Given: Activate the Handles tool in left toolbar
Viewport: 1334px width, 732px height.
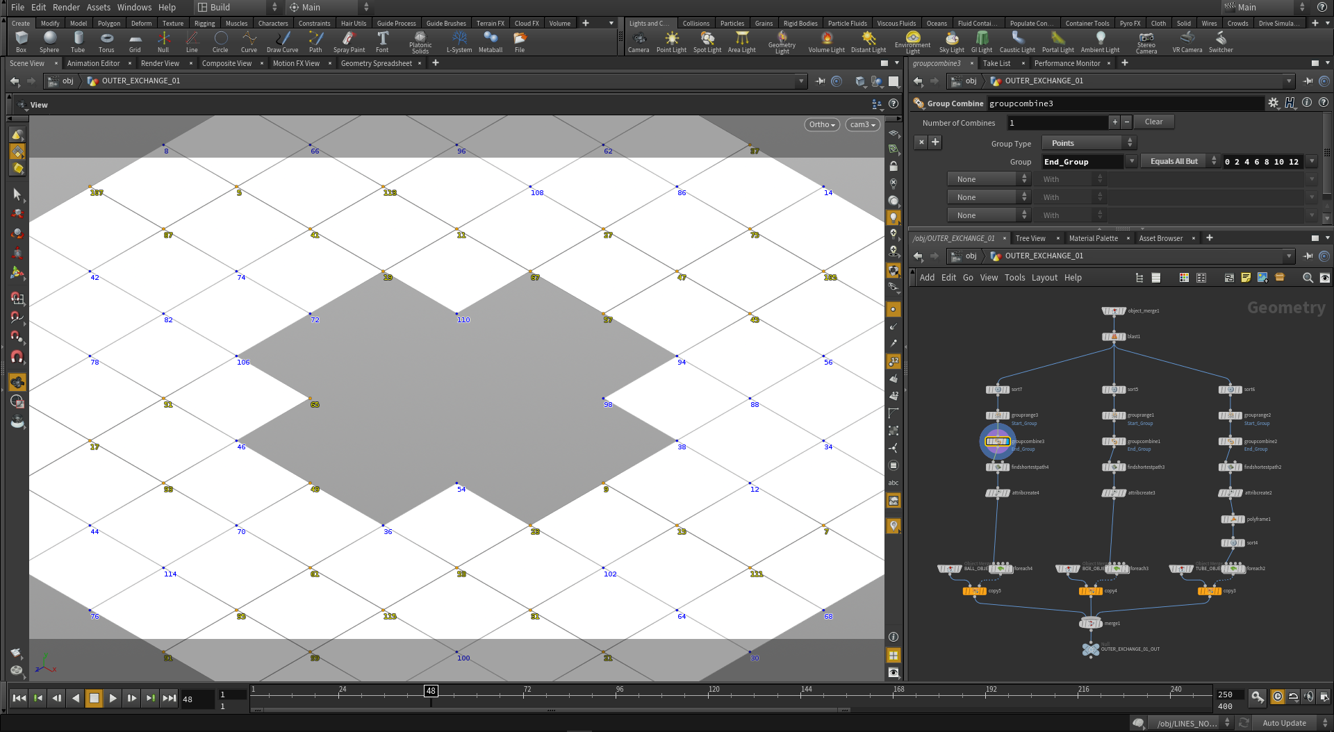Looking at the screenshot, I should (x=17, y=273).
